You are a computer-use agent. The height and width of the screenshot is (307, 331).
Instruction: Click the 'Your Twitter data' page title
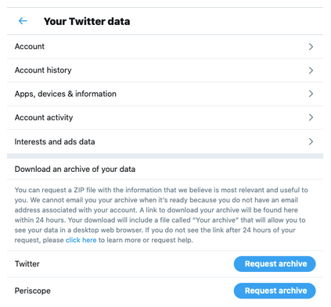tap(87, 21)
